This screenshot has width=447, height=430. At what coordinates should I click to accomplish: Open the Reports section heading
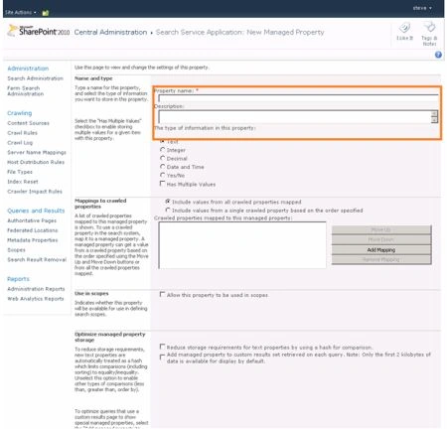18,279
